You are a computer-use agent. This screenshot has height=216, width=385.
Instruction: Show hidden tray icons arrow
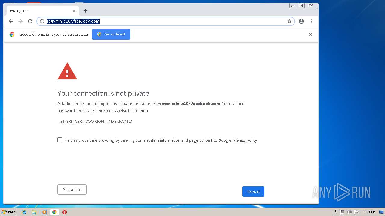[x=335, y=212]
